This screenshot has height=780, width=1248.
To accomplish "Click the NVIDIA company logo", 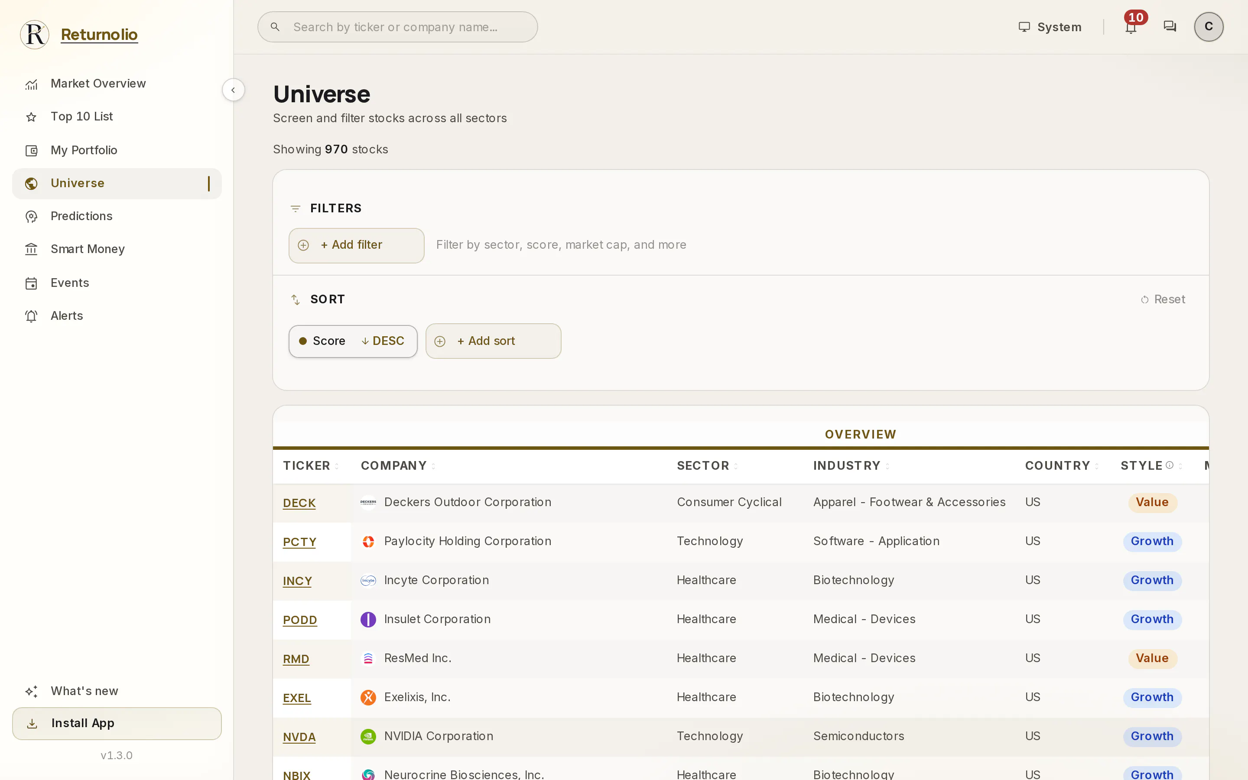I will 368,737.
